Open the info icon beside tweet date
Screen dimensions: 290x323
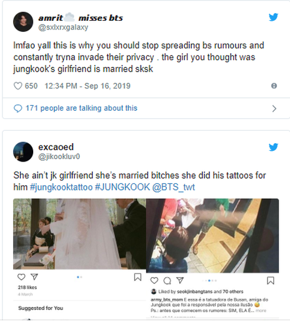[274, 86]
